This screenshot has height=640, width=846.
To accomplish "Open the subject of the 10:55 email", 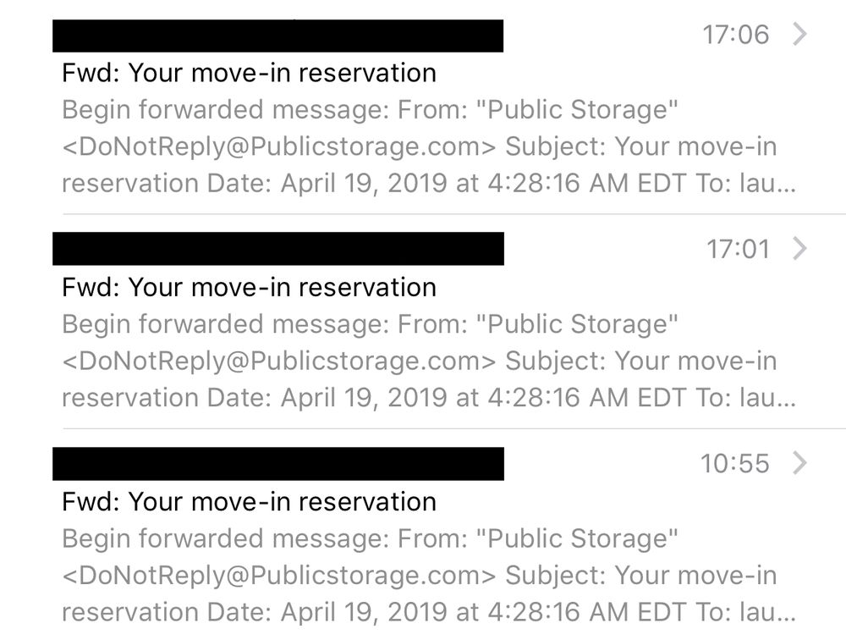I will coord(250,501).
